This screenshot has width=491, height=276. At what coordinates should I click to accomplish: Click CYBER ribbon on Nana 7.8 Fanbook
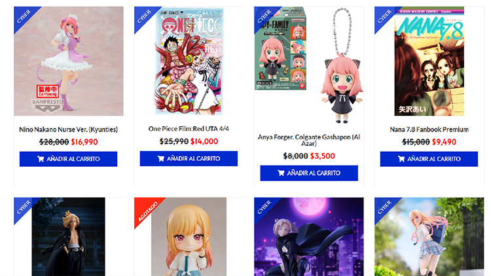click(x=384, y=16)
